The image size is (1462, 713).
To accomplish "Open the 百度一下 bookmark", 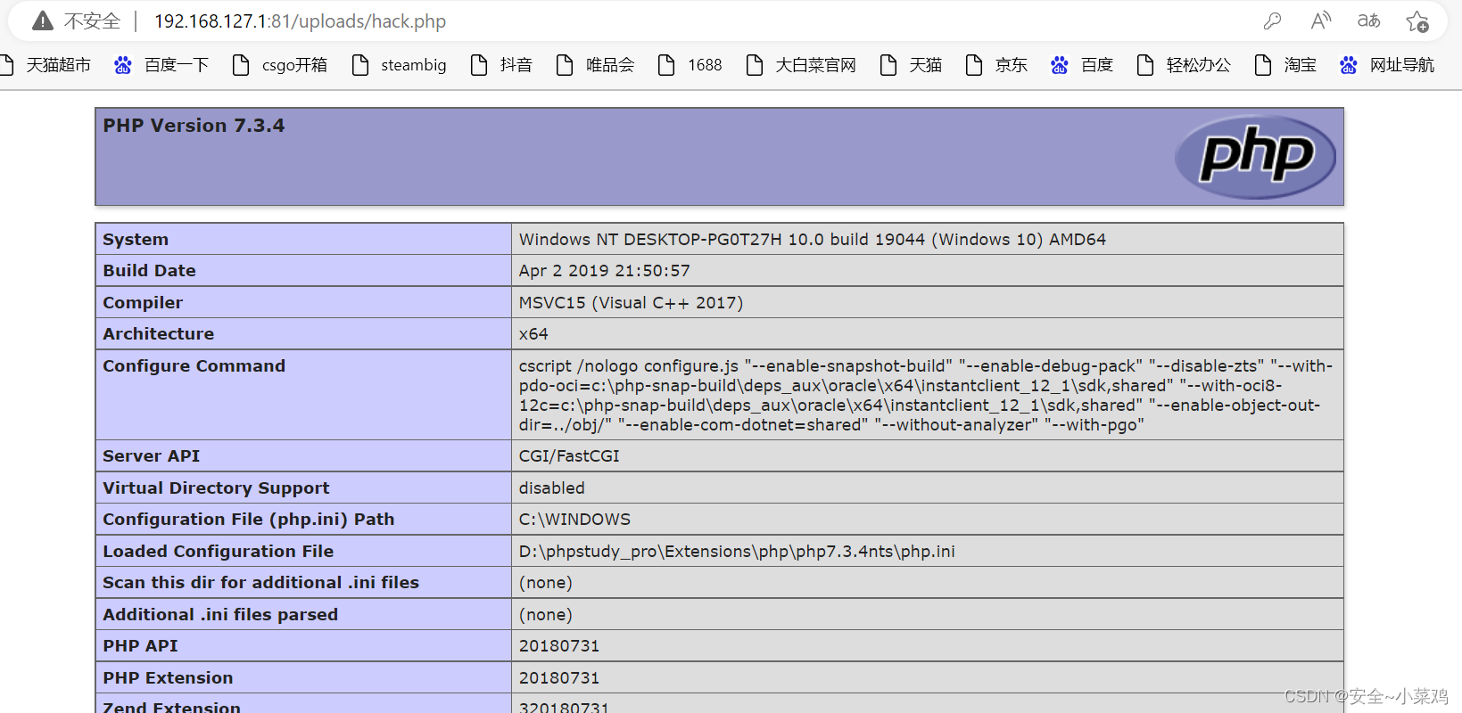I will [177, 65].
